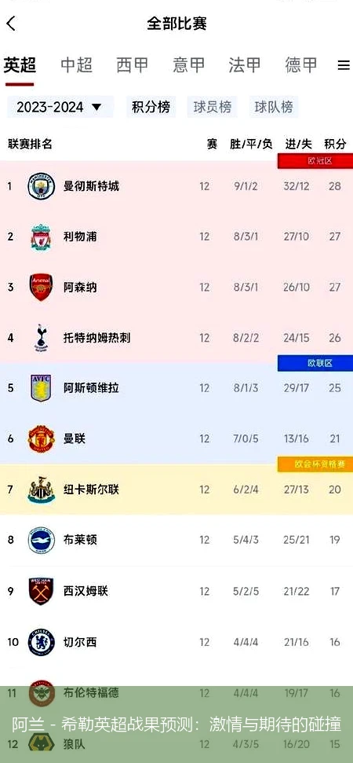Click the Manchester United crest
This screenshot has height=763, width=353.
42,438
